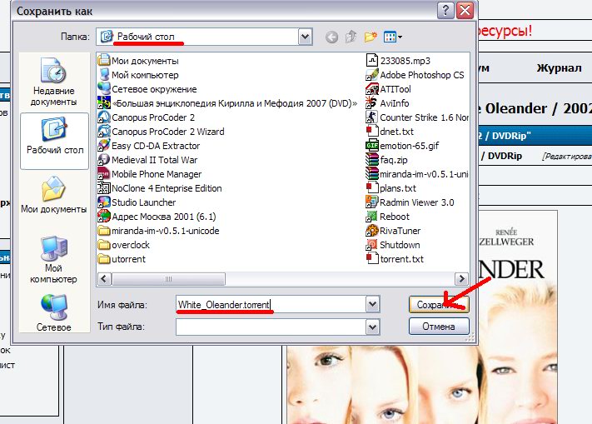Select Adobe Photoshop CS shortcut
Screen dimensions: 592x424
coord(415,75)
